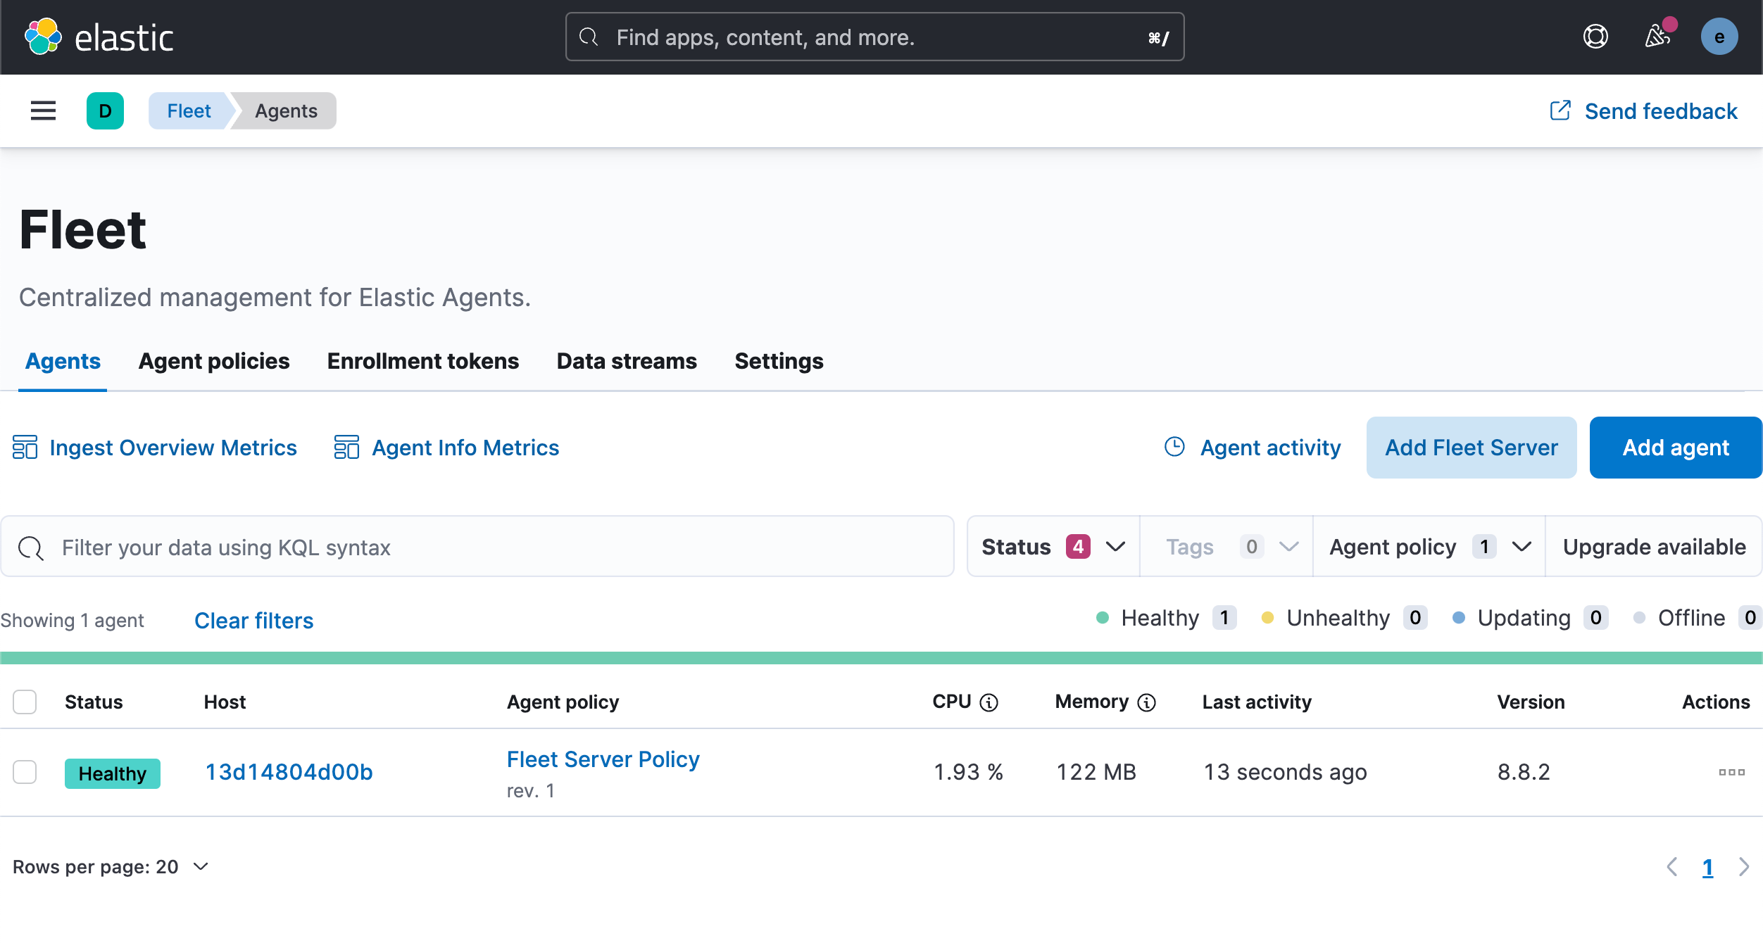Viewport: 1763px width, 943px height.
Task: Expand the Agent policy filter dropdown
Action: point(1429,547)
